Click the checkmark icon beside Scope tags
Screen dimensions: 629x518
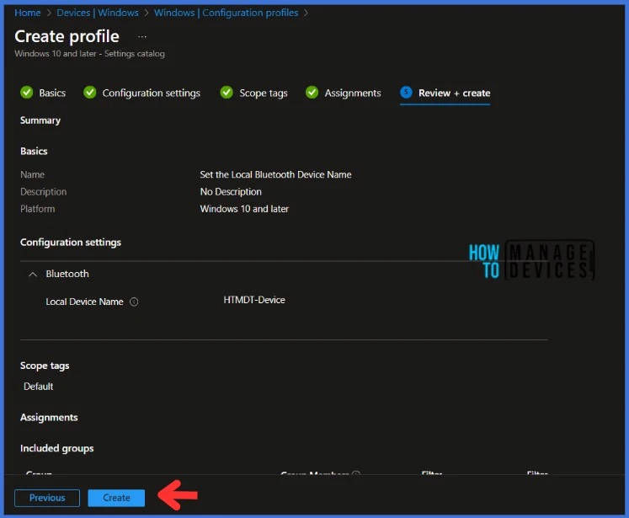227,93
